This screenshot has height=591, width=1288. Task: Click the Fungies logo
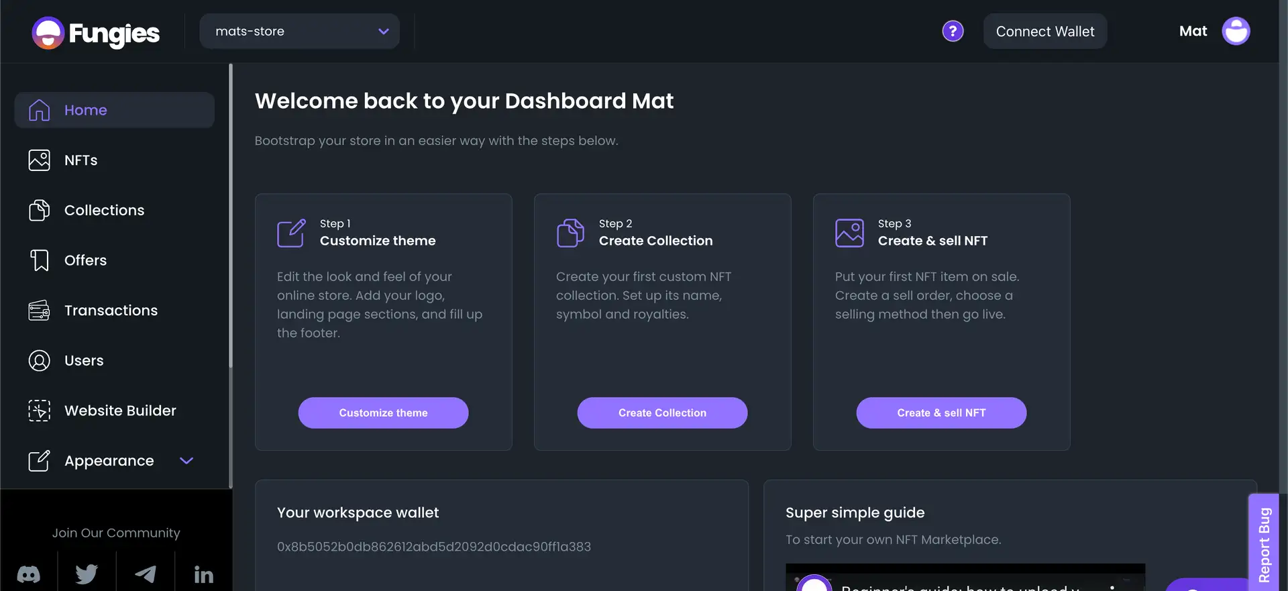tap(96, 33)
